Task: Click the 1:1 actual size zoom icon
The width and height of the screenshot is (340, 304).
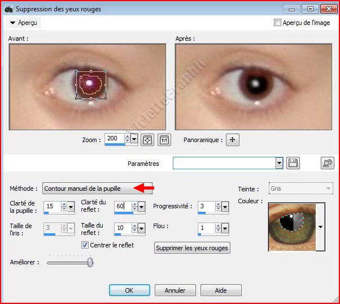Action: tap(164, 140)
